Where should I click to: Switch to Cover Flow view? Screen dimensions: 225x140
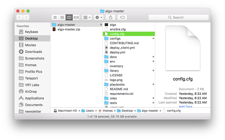click(76, 18)
